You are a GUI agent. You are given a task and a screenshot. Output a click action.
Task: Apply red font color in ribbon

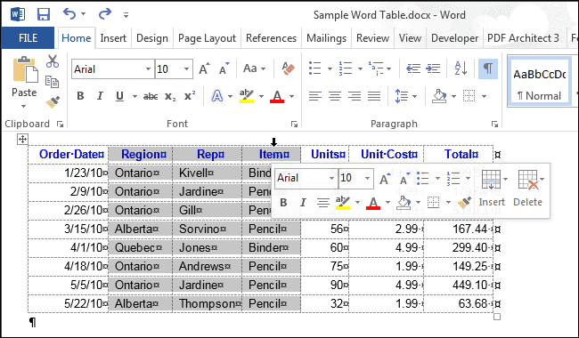tap(277, 96)
